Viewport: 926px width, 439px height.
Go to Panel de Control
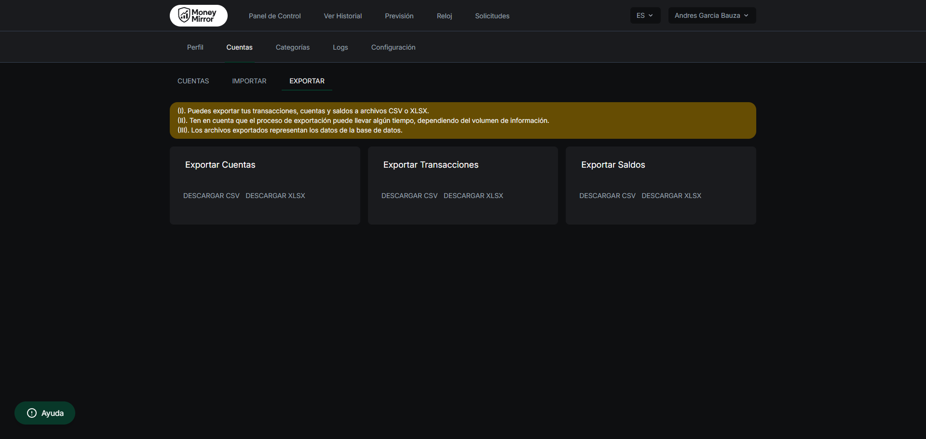click(274, 16)
